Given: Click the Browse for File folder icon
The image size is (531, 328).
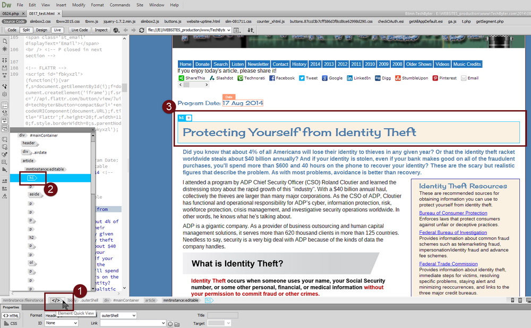Looking at the screenshot, I should coord(177,323).
